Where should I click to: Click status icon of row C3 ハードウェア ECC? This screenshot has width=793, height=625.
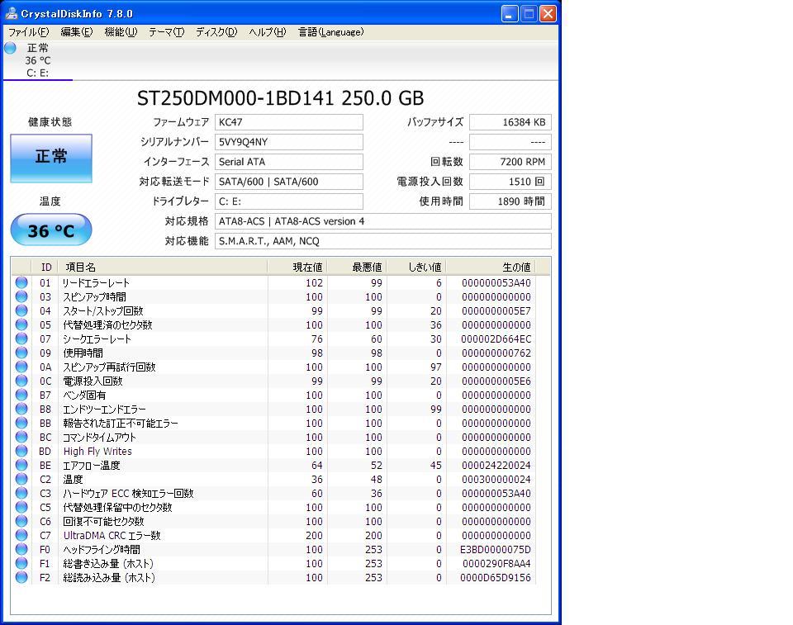point(21,493)
